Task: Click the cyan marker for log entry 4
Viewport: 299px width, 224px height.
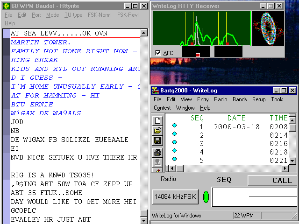Action: tap(174, 150)
